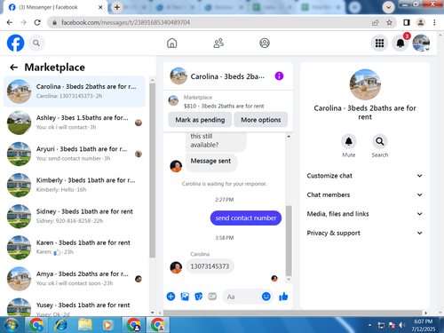Click the chat messages vertical scrollbar
444x333 pixels.
(x=289, y=241)
